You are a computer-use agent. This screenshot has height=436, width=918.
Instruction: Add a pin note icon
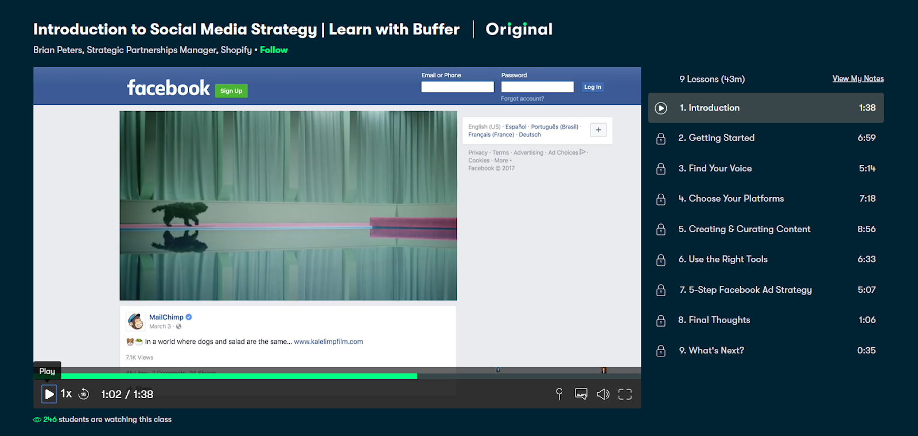pyautogui.click(x=559, y=394)
